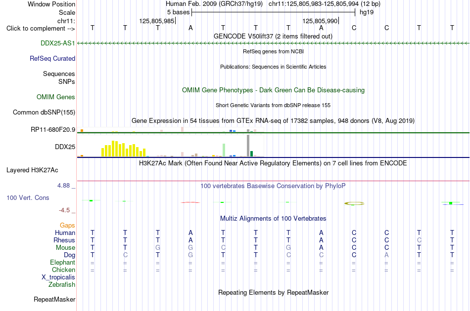Click the DDX25 GTEx expression label
The height and width of the screenshot is (311, 470).
tap(65, 147)
